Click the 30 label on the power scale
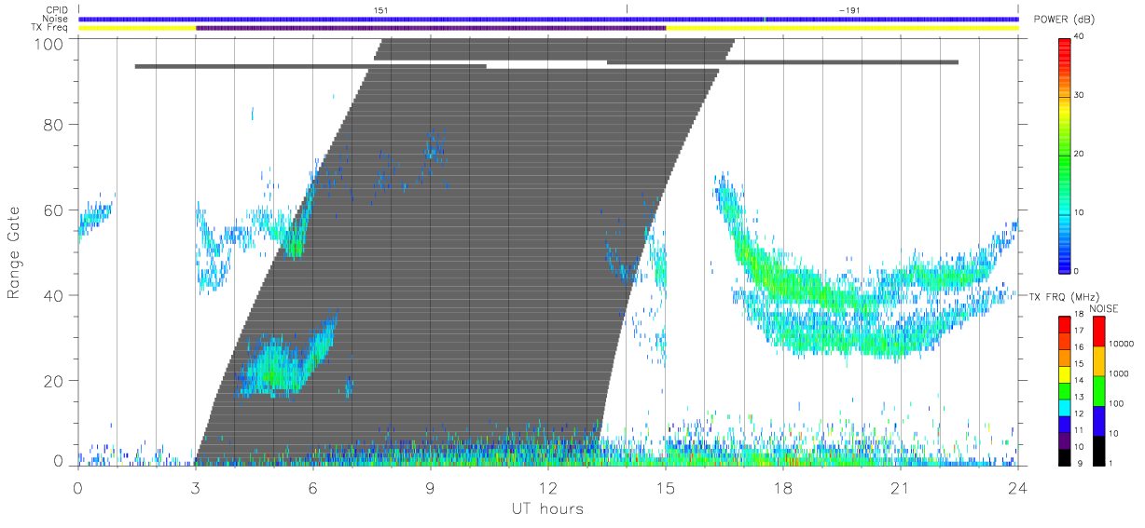This screenshot has width=1145, height=528. 1079,95
